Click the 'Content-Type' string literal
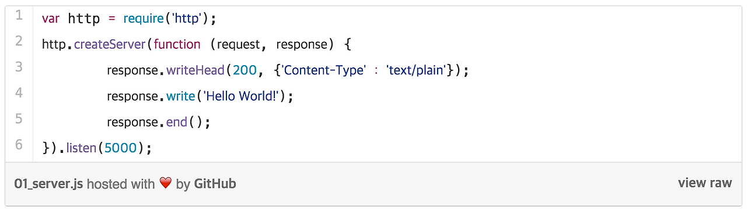 [x=324, y=71]
